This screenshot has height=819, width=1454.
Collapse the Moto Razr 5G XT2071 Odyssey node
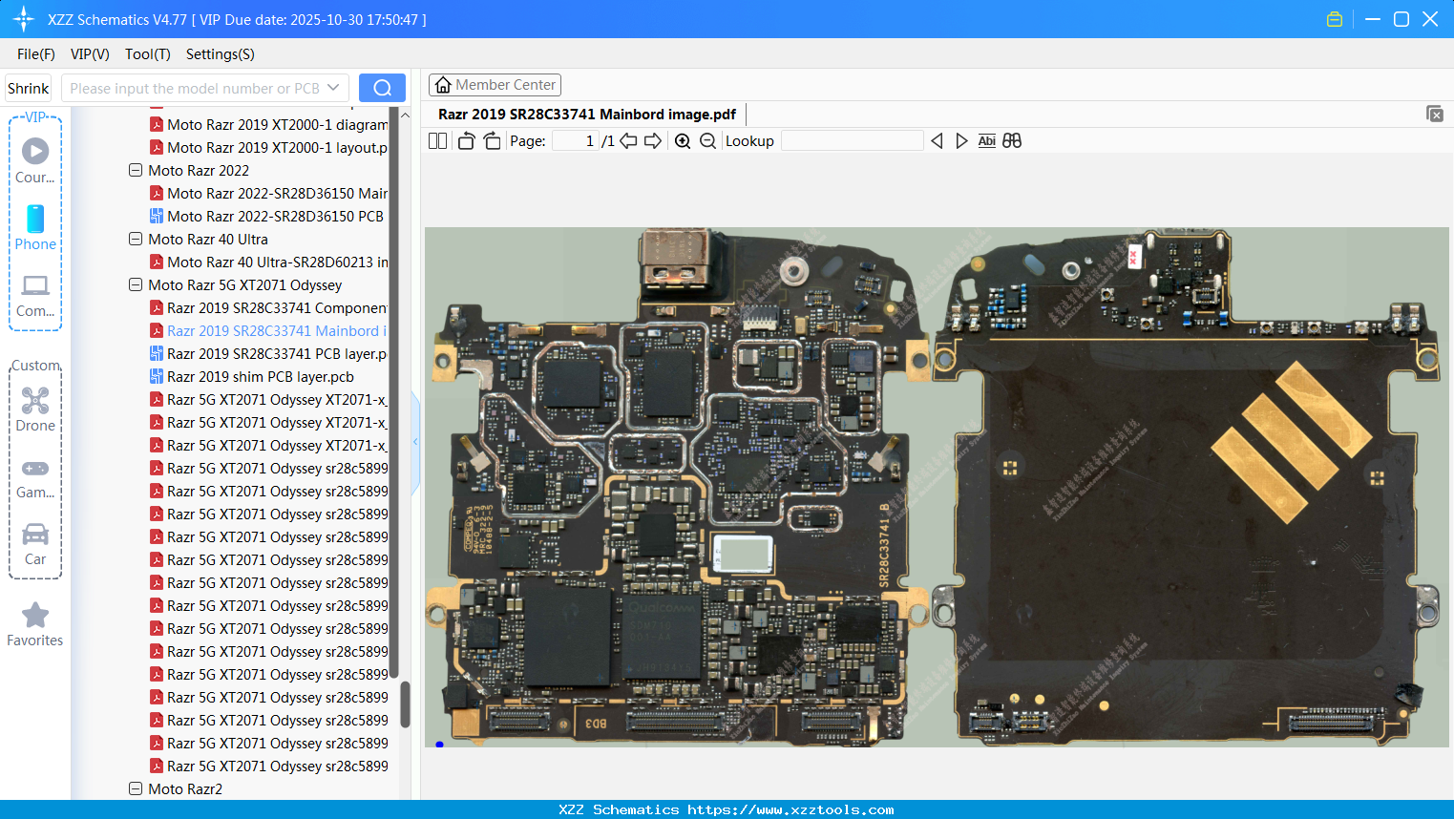[x=135, y=284]
